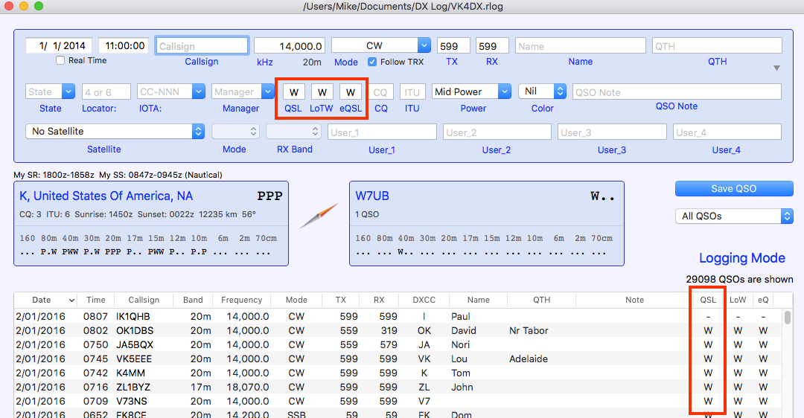Click the QTH input field
The height and width of the screenshot is (418, 804).
tap(717, 46)
